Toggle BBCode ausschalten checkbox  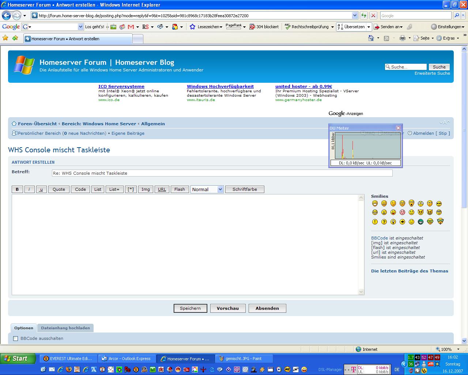15,338
